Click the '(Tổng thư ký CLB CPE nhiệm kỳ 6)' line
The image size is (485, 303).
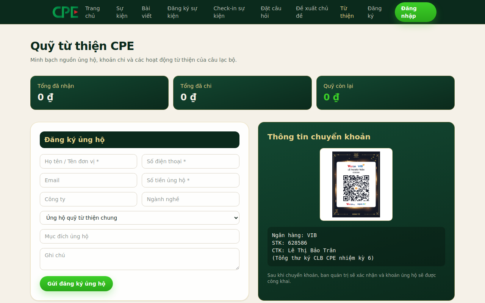coord(323,258)
